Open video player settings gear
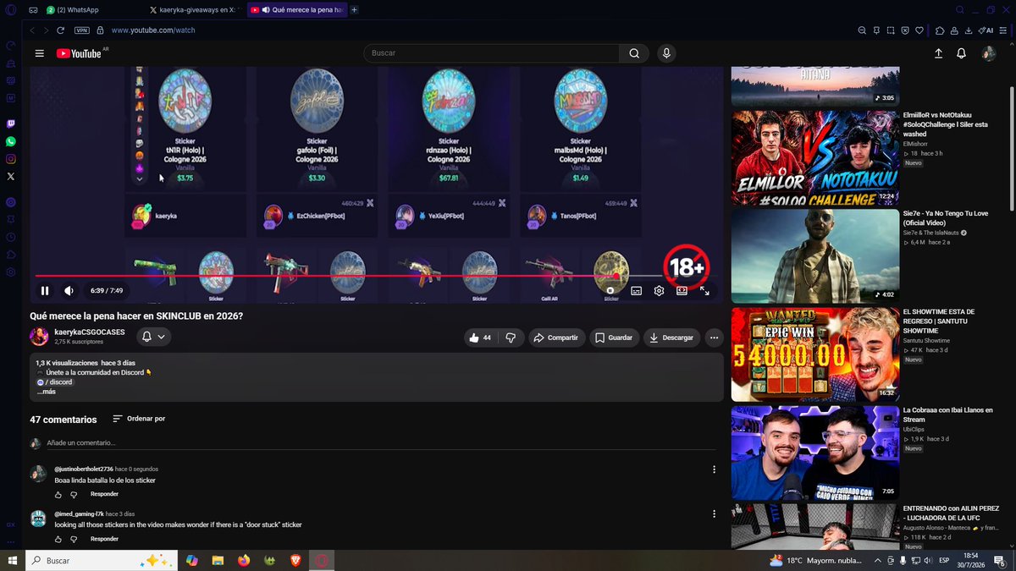Viewport: 1016px width, 571px height. 659,290
